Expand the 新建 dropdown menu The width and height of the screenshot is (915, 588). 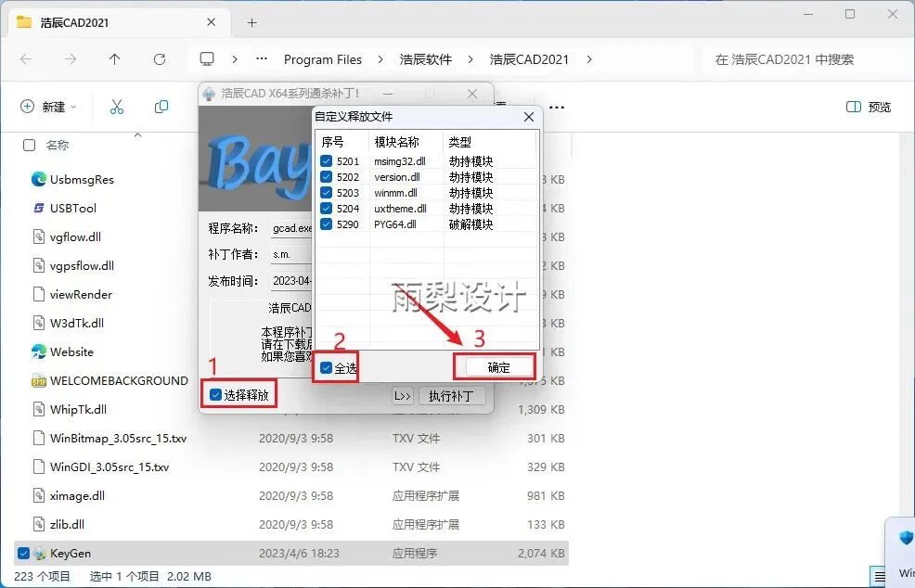pyautogui.click(x=48, y=107)
